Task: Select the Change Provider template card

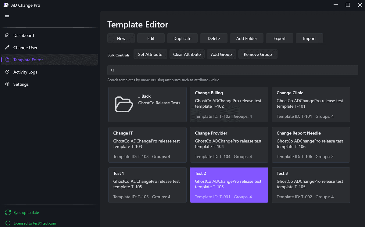Action: point(229,145)
